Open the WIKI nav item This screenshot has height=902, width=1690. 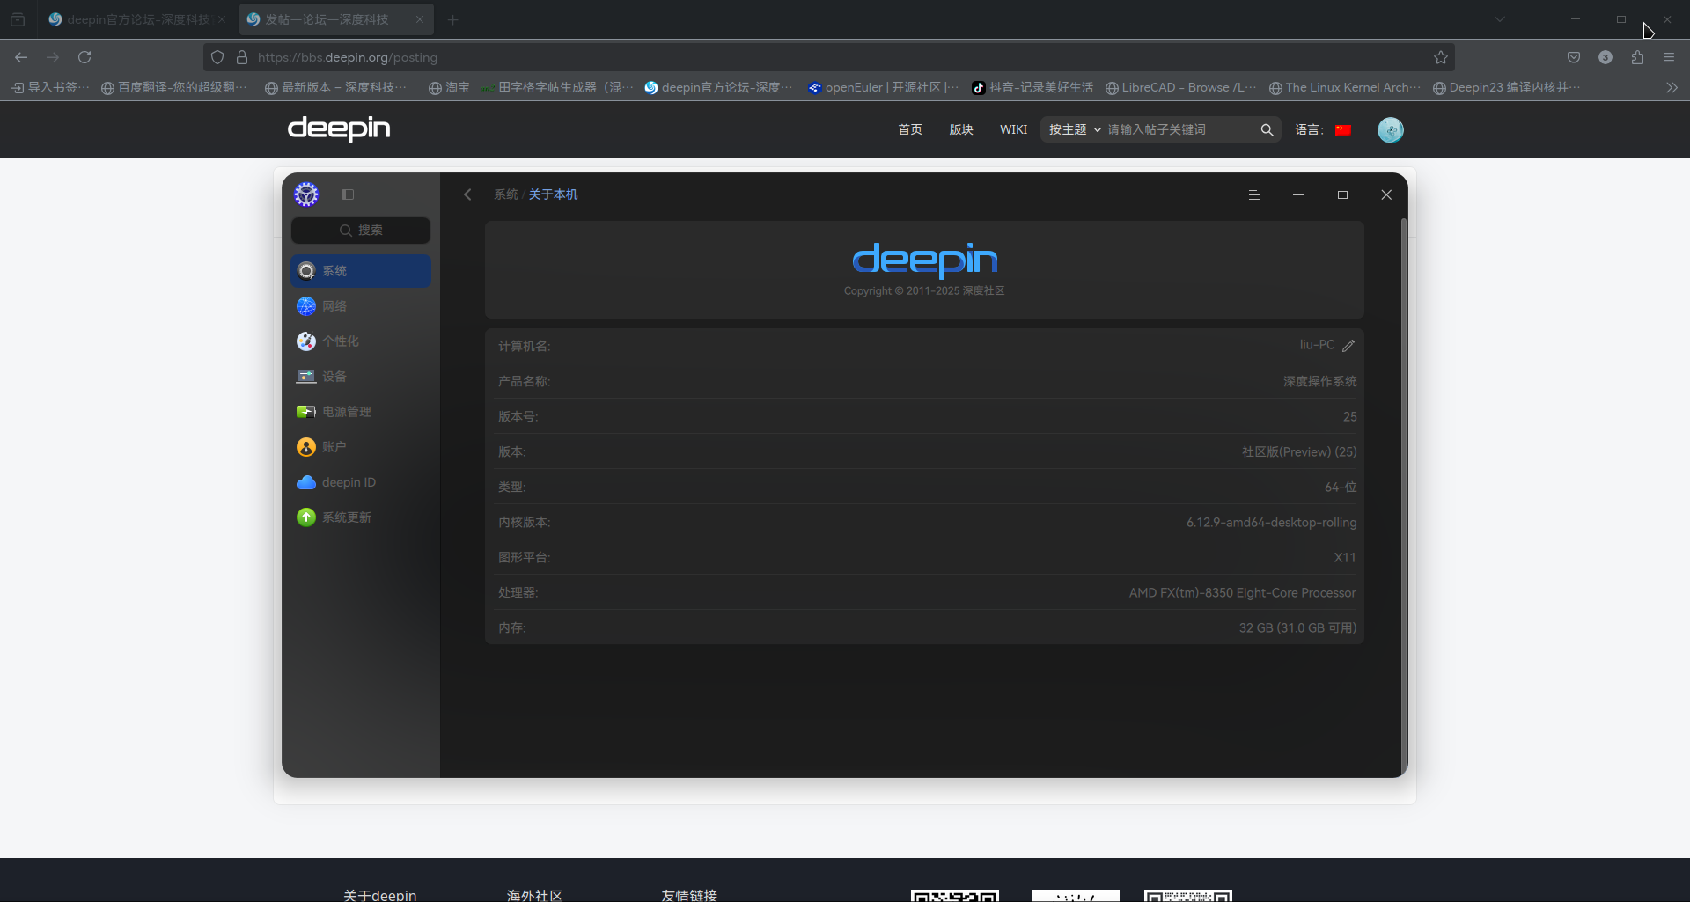pos(1013,129)
